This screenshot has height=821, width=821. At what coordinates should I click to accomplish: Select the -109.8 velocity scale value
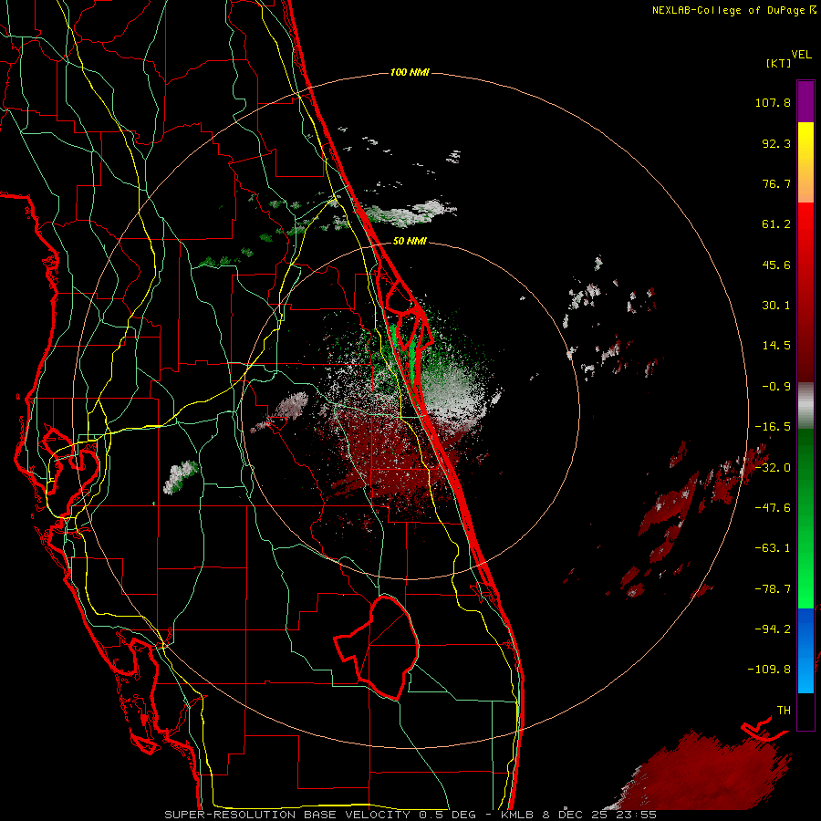(x=769, y=670)
